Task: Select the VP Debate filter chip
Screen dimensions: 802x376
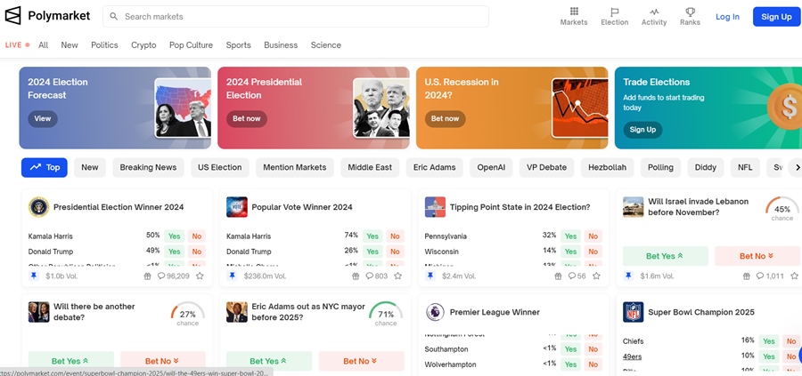Action: pos(547,167)
